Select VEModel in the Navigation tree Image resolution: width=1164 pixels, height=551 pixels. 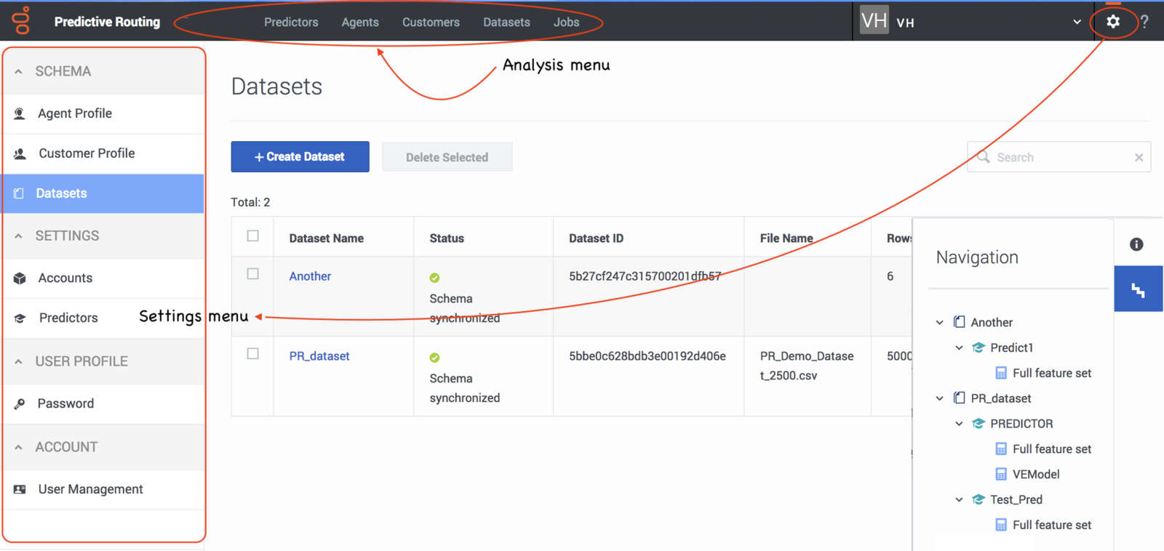1036,474
